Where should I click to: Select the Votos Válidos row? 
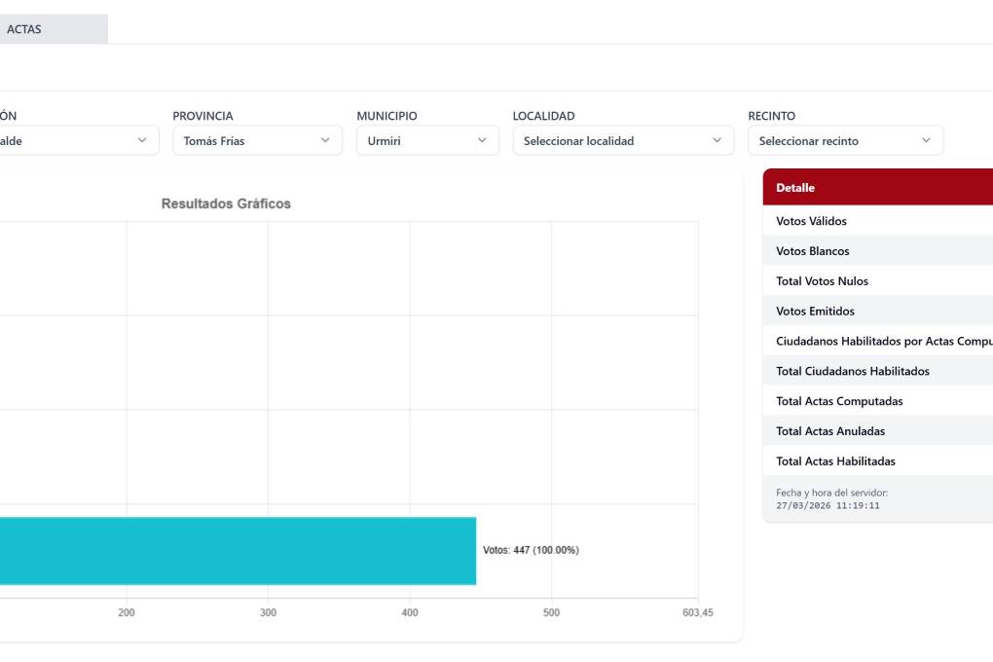click(876, 221)
